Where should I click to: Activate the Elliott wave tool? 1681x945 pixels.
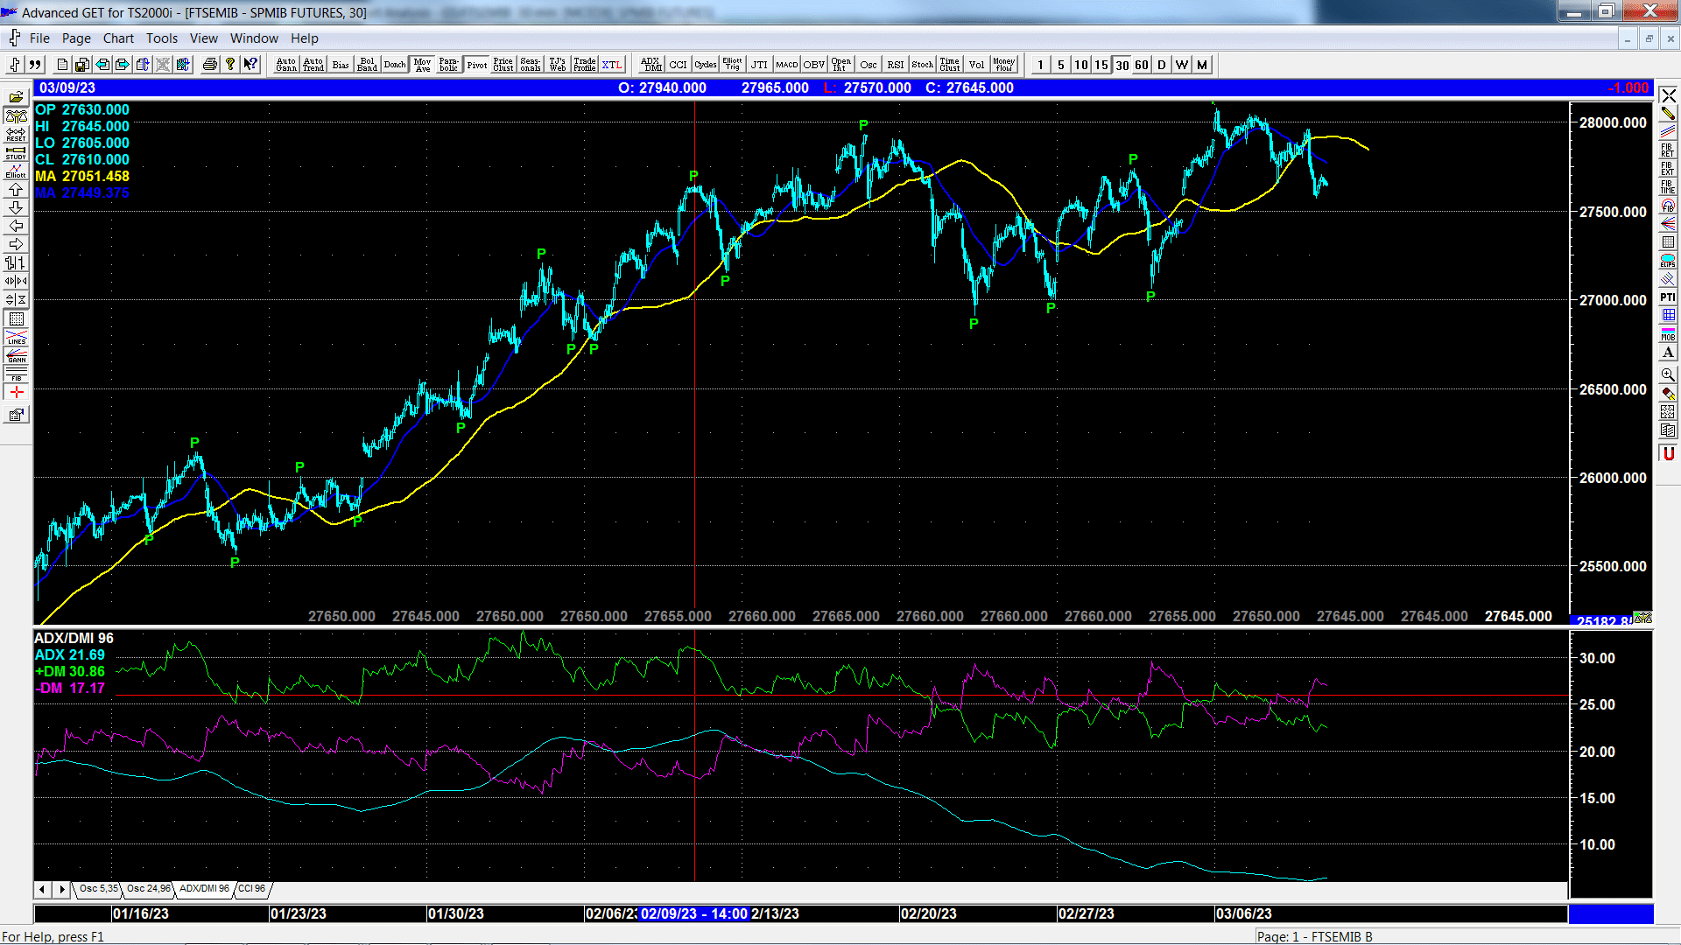click(x=16, y=171)
